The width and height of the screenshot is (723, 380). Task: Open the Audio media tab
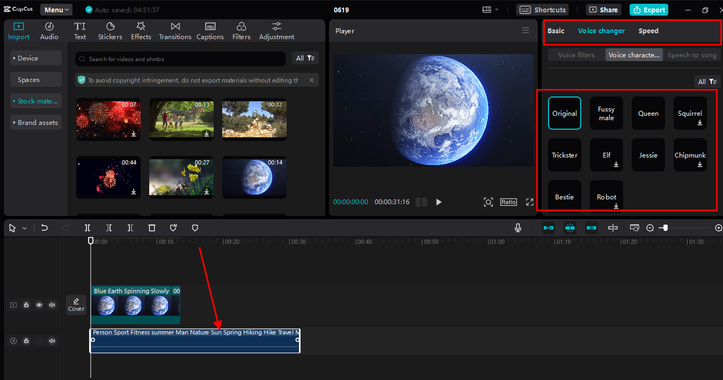49,31
